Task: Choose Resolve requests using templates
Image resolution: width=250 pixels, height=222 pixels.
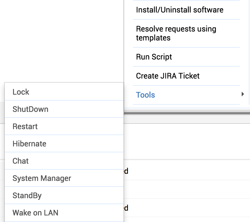Action: pos(176,33)
